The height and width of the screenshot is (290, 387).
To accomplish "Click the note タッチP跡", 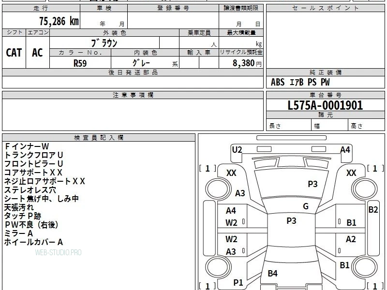I will tap(23, 216).
